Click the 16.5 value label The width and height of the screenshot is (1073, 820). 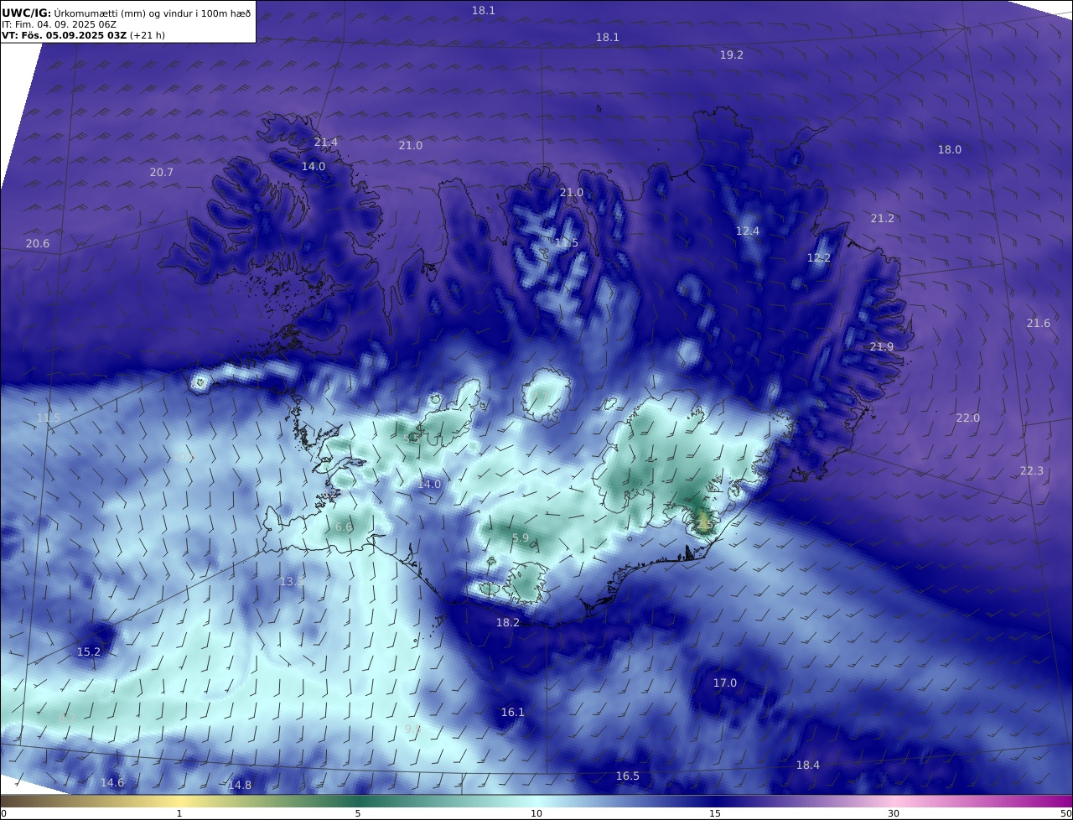(628, 776)
